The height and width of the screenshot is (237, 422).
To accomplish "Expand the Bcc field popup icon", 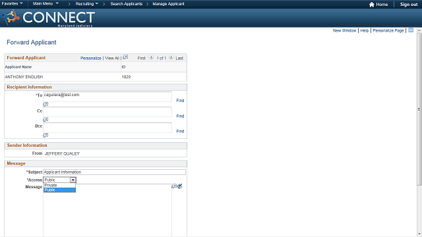I will point(45,135).
